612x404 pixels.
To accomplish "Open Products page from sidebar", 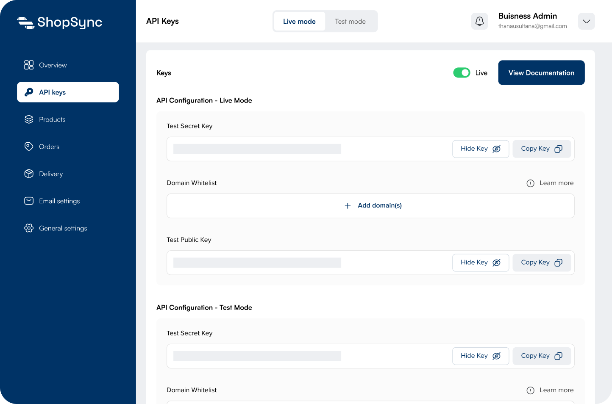I will click(x=68, y=119).
